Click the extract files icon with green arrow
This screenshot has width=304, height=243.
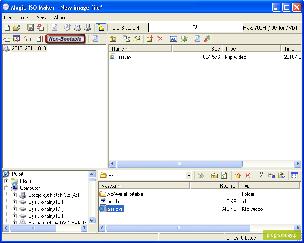[184, 39]
